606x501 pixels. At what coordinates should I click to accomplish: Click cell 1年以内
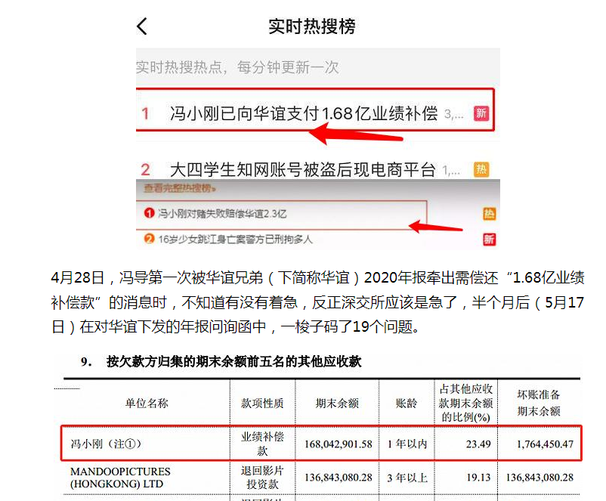pyautogui.click(x=407, y=444)
